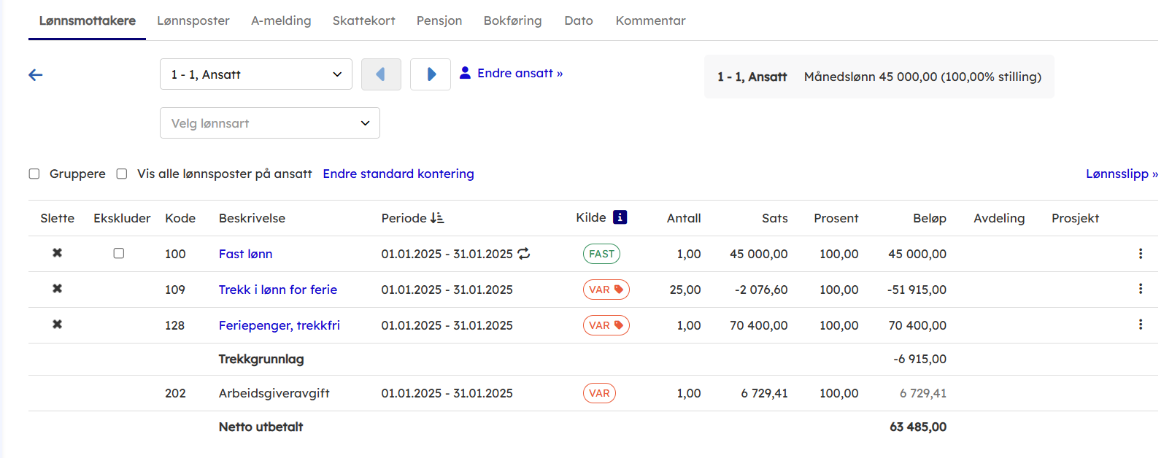The image size is (1172, 458).
Task: Click the back arrow icon
Action: (36, 75)
